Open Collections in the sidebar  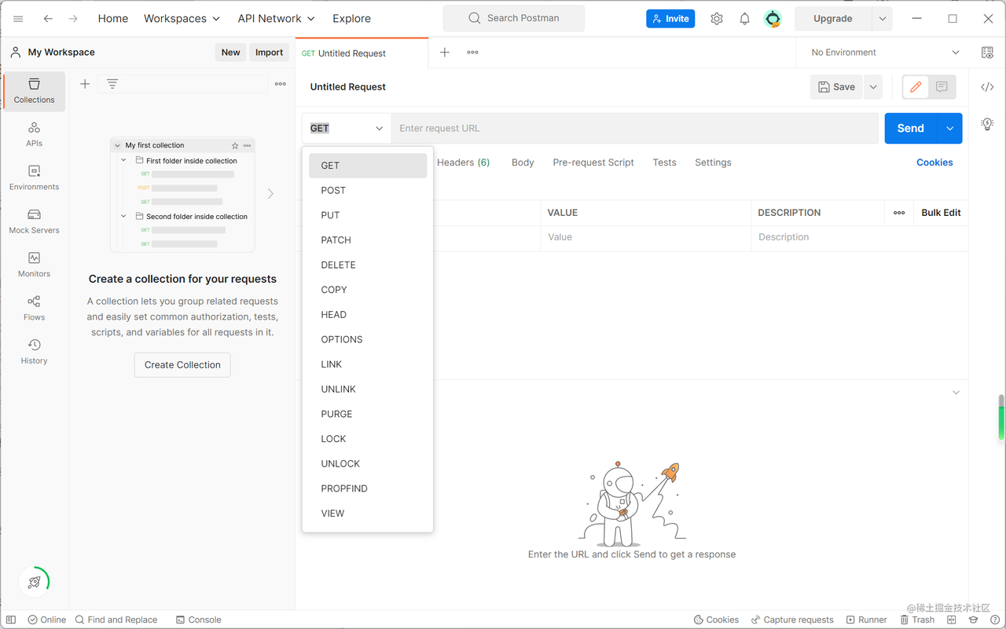click(35, 90)
